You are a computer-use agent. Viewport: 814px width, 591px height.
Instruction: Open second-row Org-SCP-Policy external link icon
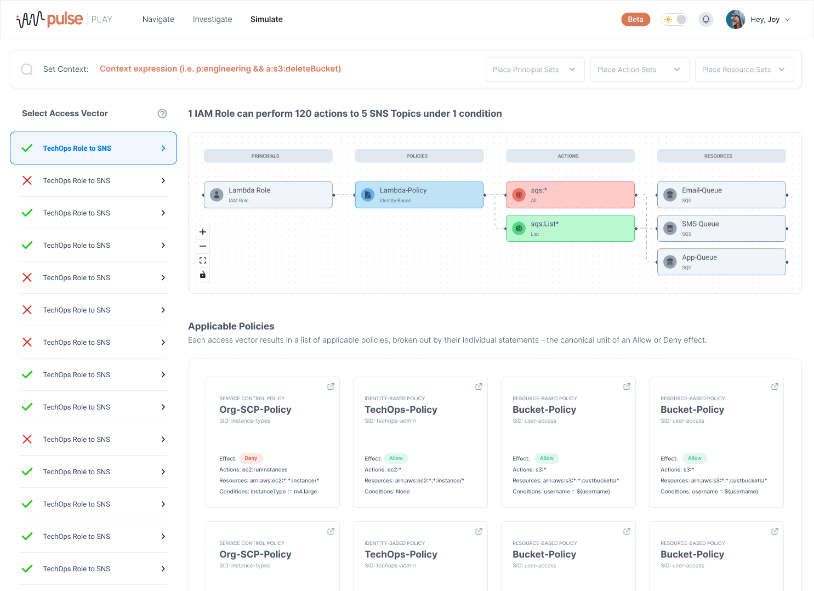click(331, 531)
